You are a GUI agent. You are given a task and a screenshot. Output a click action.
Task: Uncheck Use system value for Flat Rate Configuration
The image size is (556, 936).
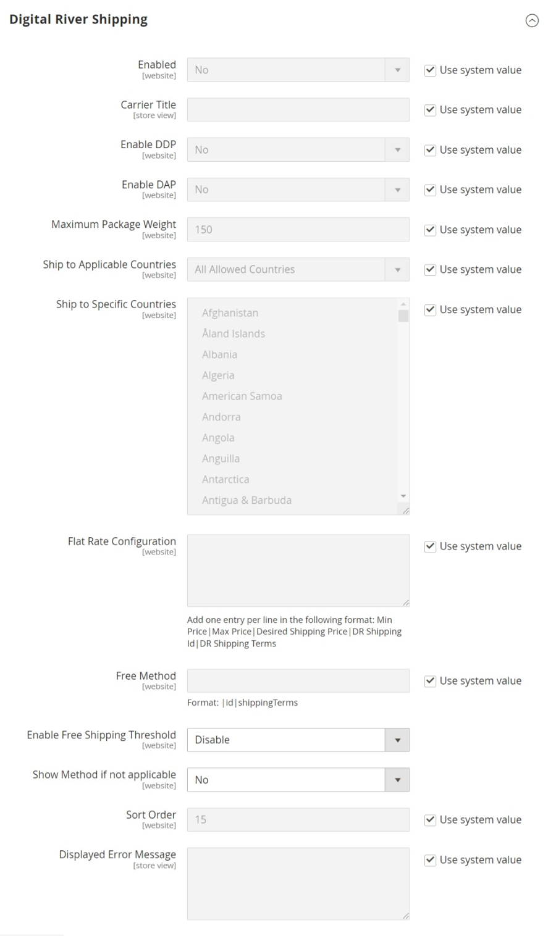pyautogui.click(x=430, y=546)
